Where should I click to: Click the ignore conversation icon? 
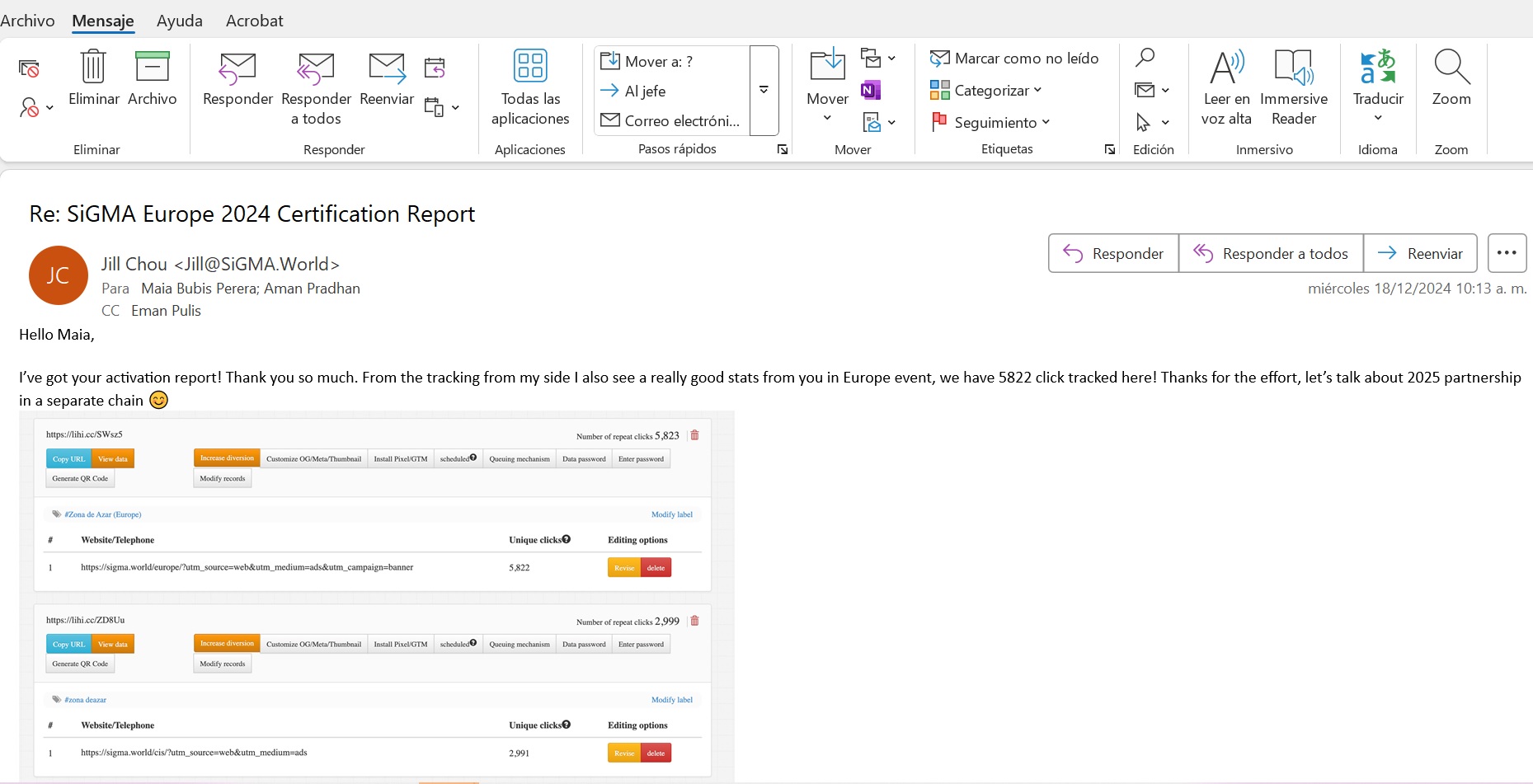pyautogui.click(x=29, y=68)
